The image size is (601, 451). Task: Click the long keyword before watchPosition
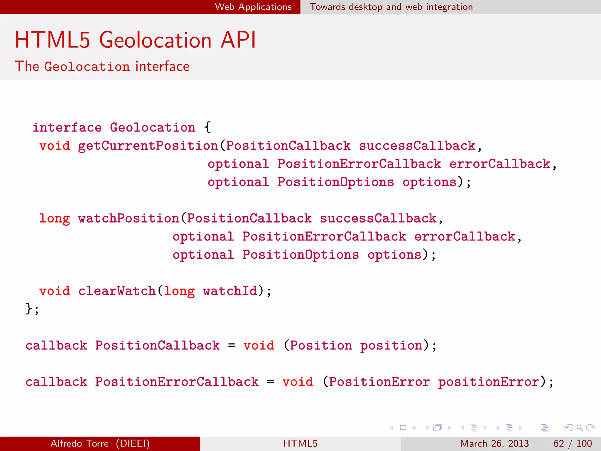point(55,219)
